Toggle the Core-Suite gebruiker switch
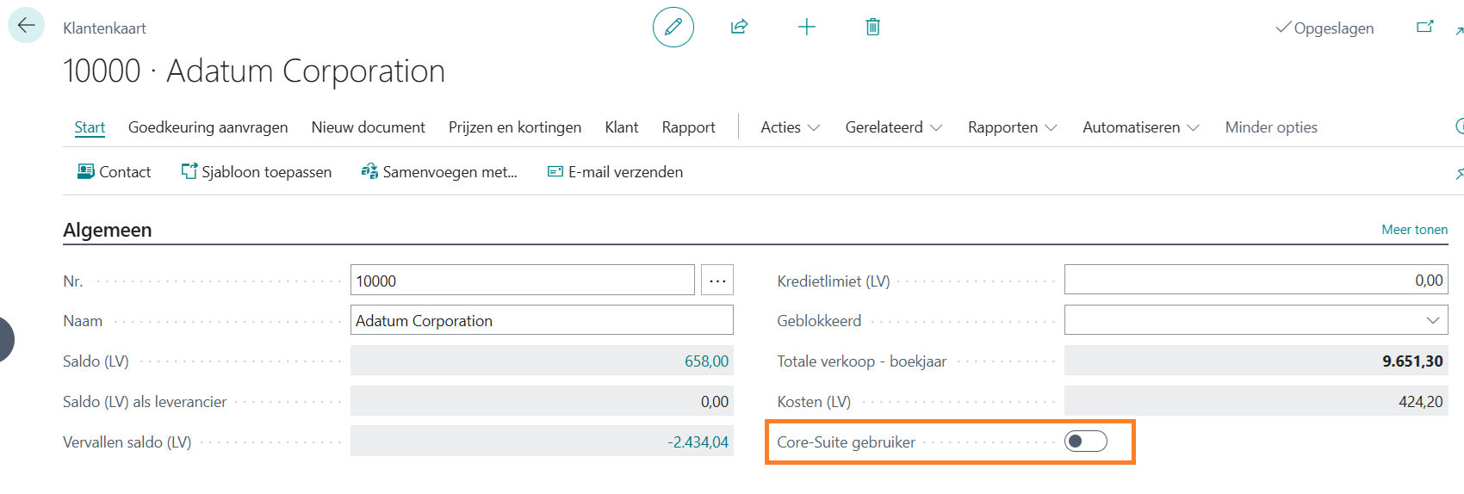Viewport: 1464px width, 494px height. [1085, 442]
